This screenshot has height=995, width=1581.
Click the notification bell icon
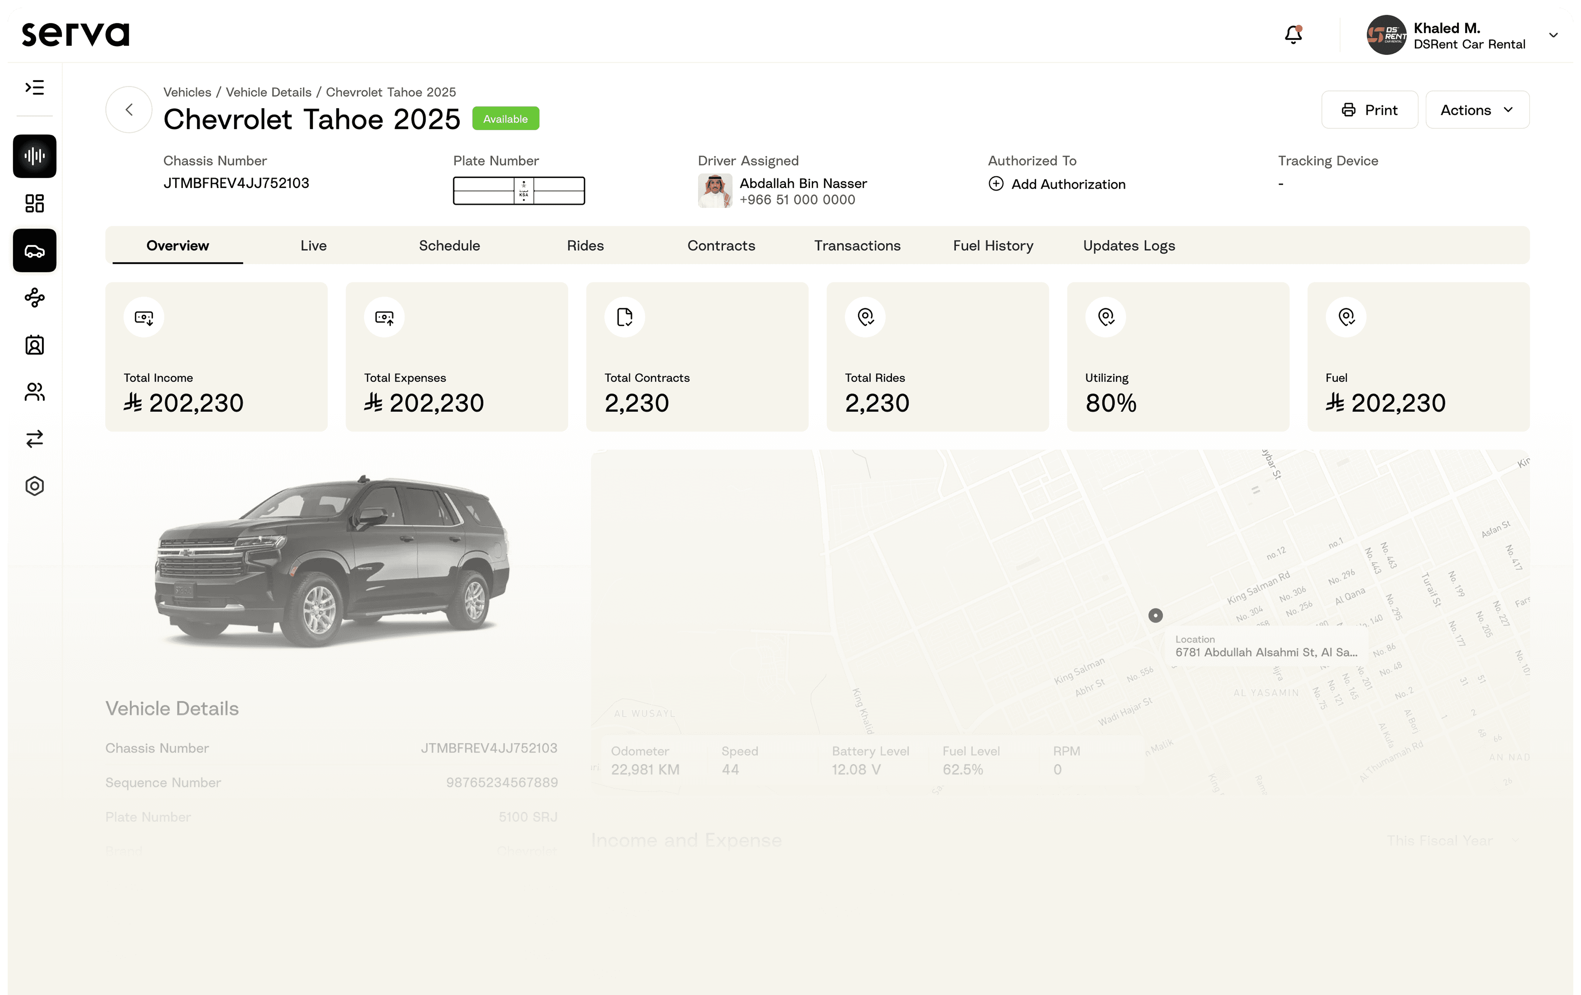pyautogui.click(x=1293, y=34)
